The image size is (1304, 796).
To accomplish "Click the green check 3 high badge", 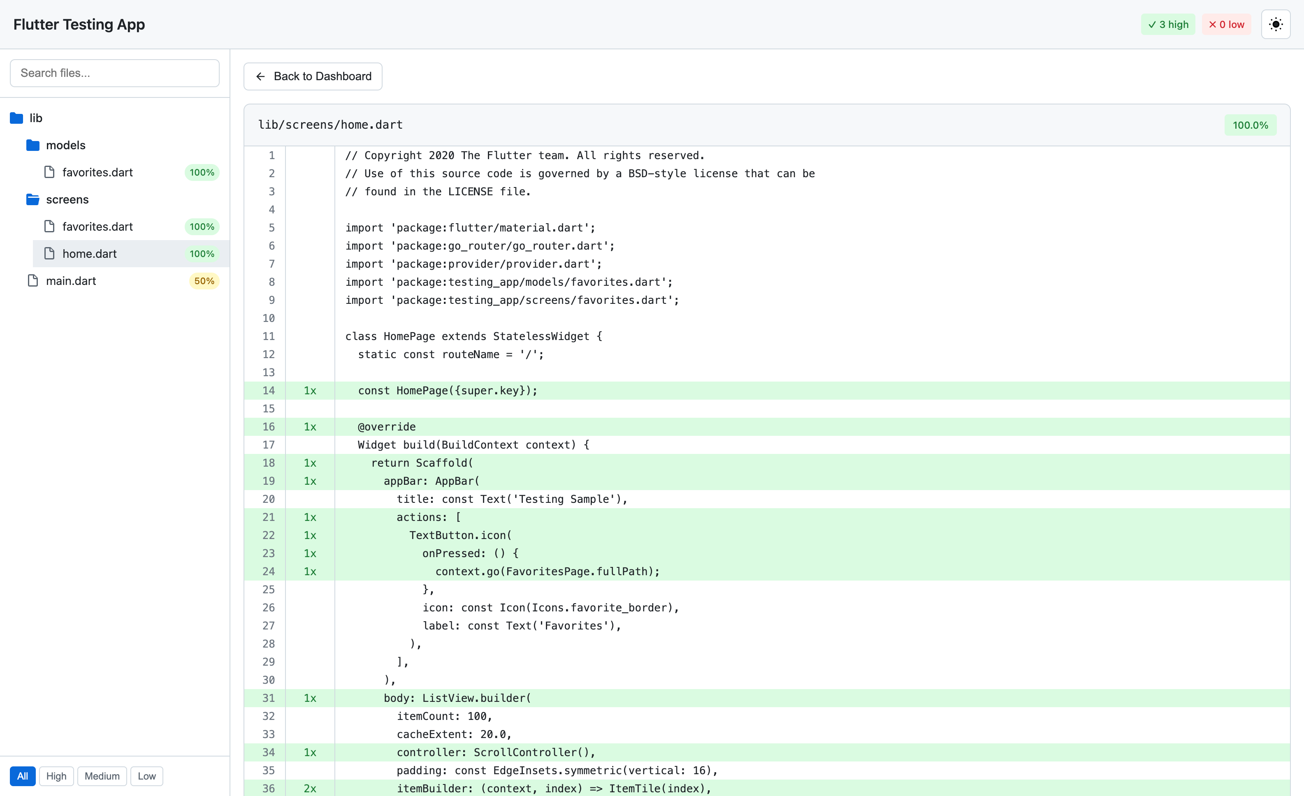I will [1167, 24].
